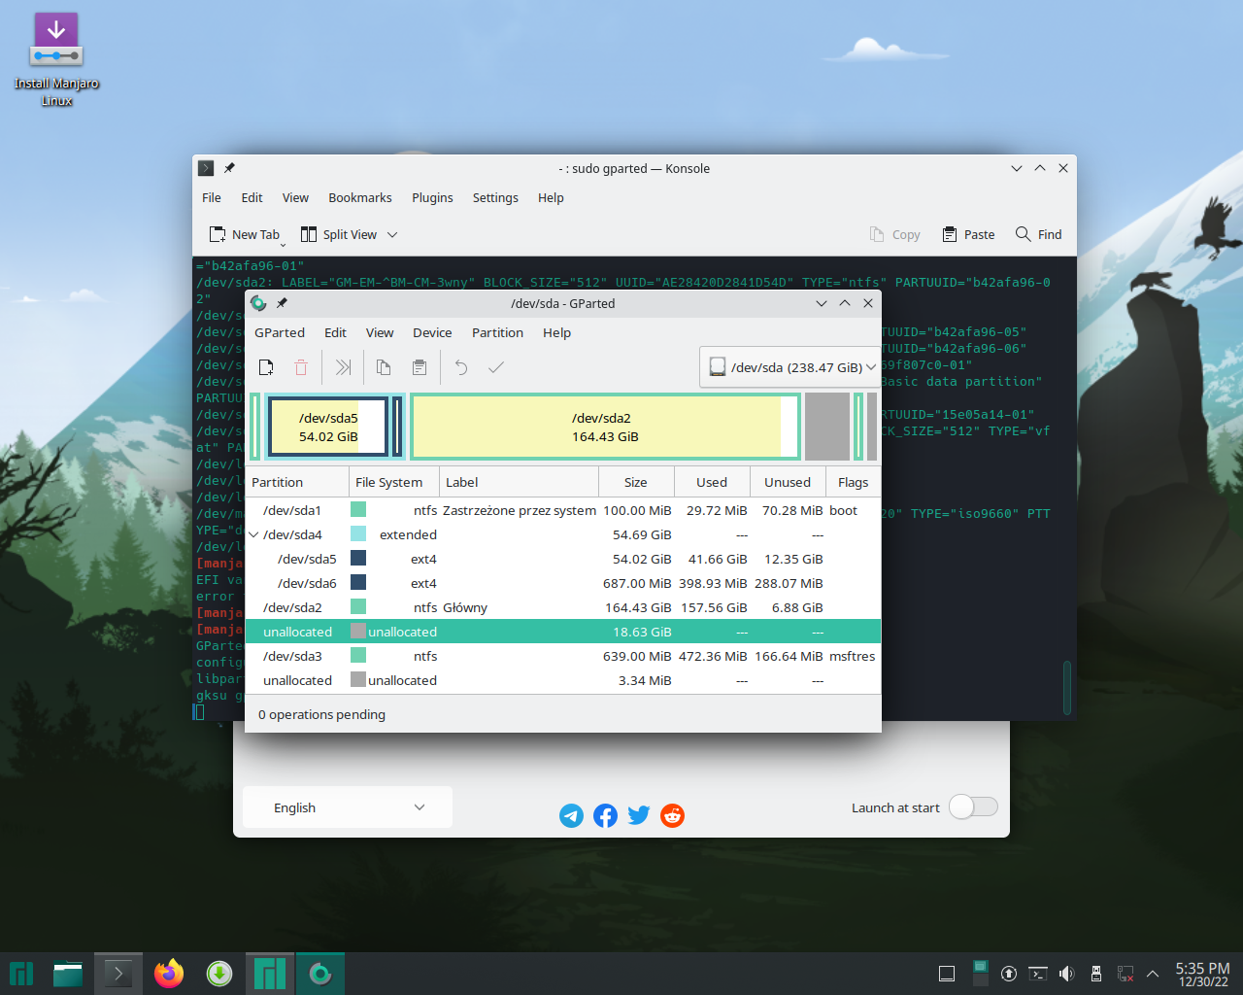Open the Bookmarks menu in Konsole

(x=360, y=197)
